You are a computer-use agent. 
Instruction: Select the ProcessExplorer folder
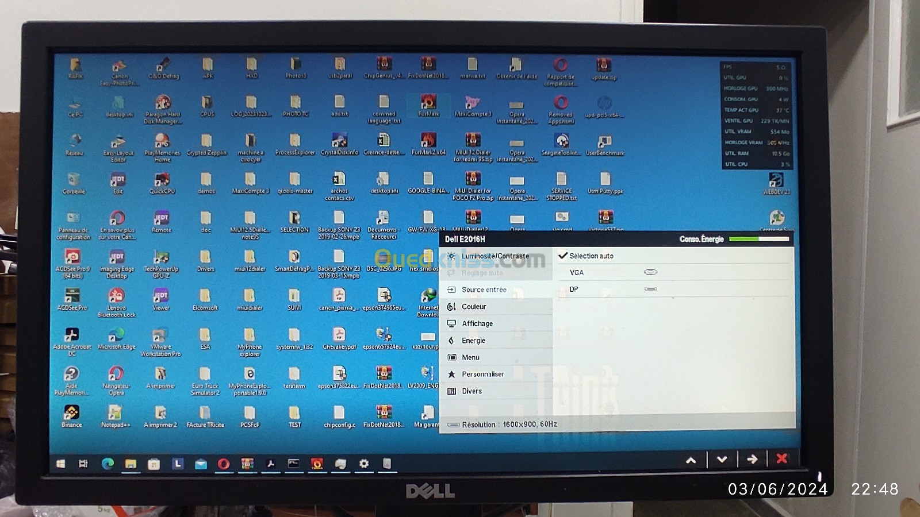[295, 145]
